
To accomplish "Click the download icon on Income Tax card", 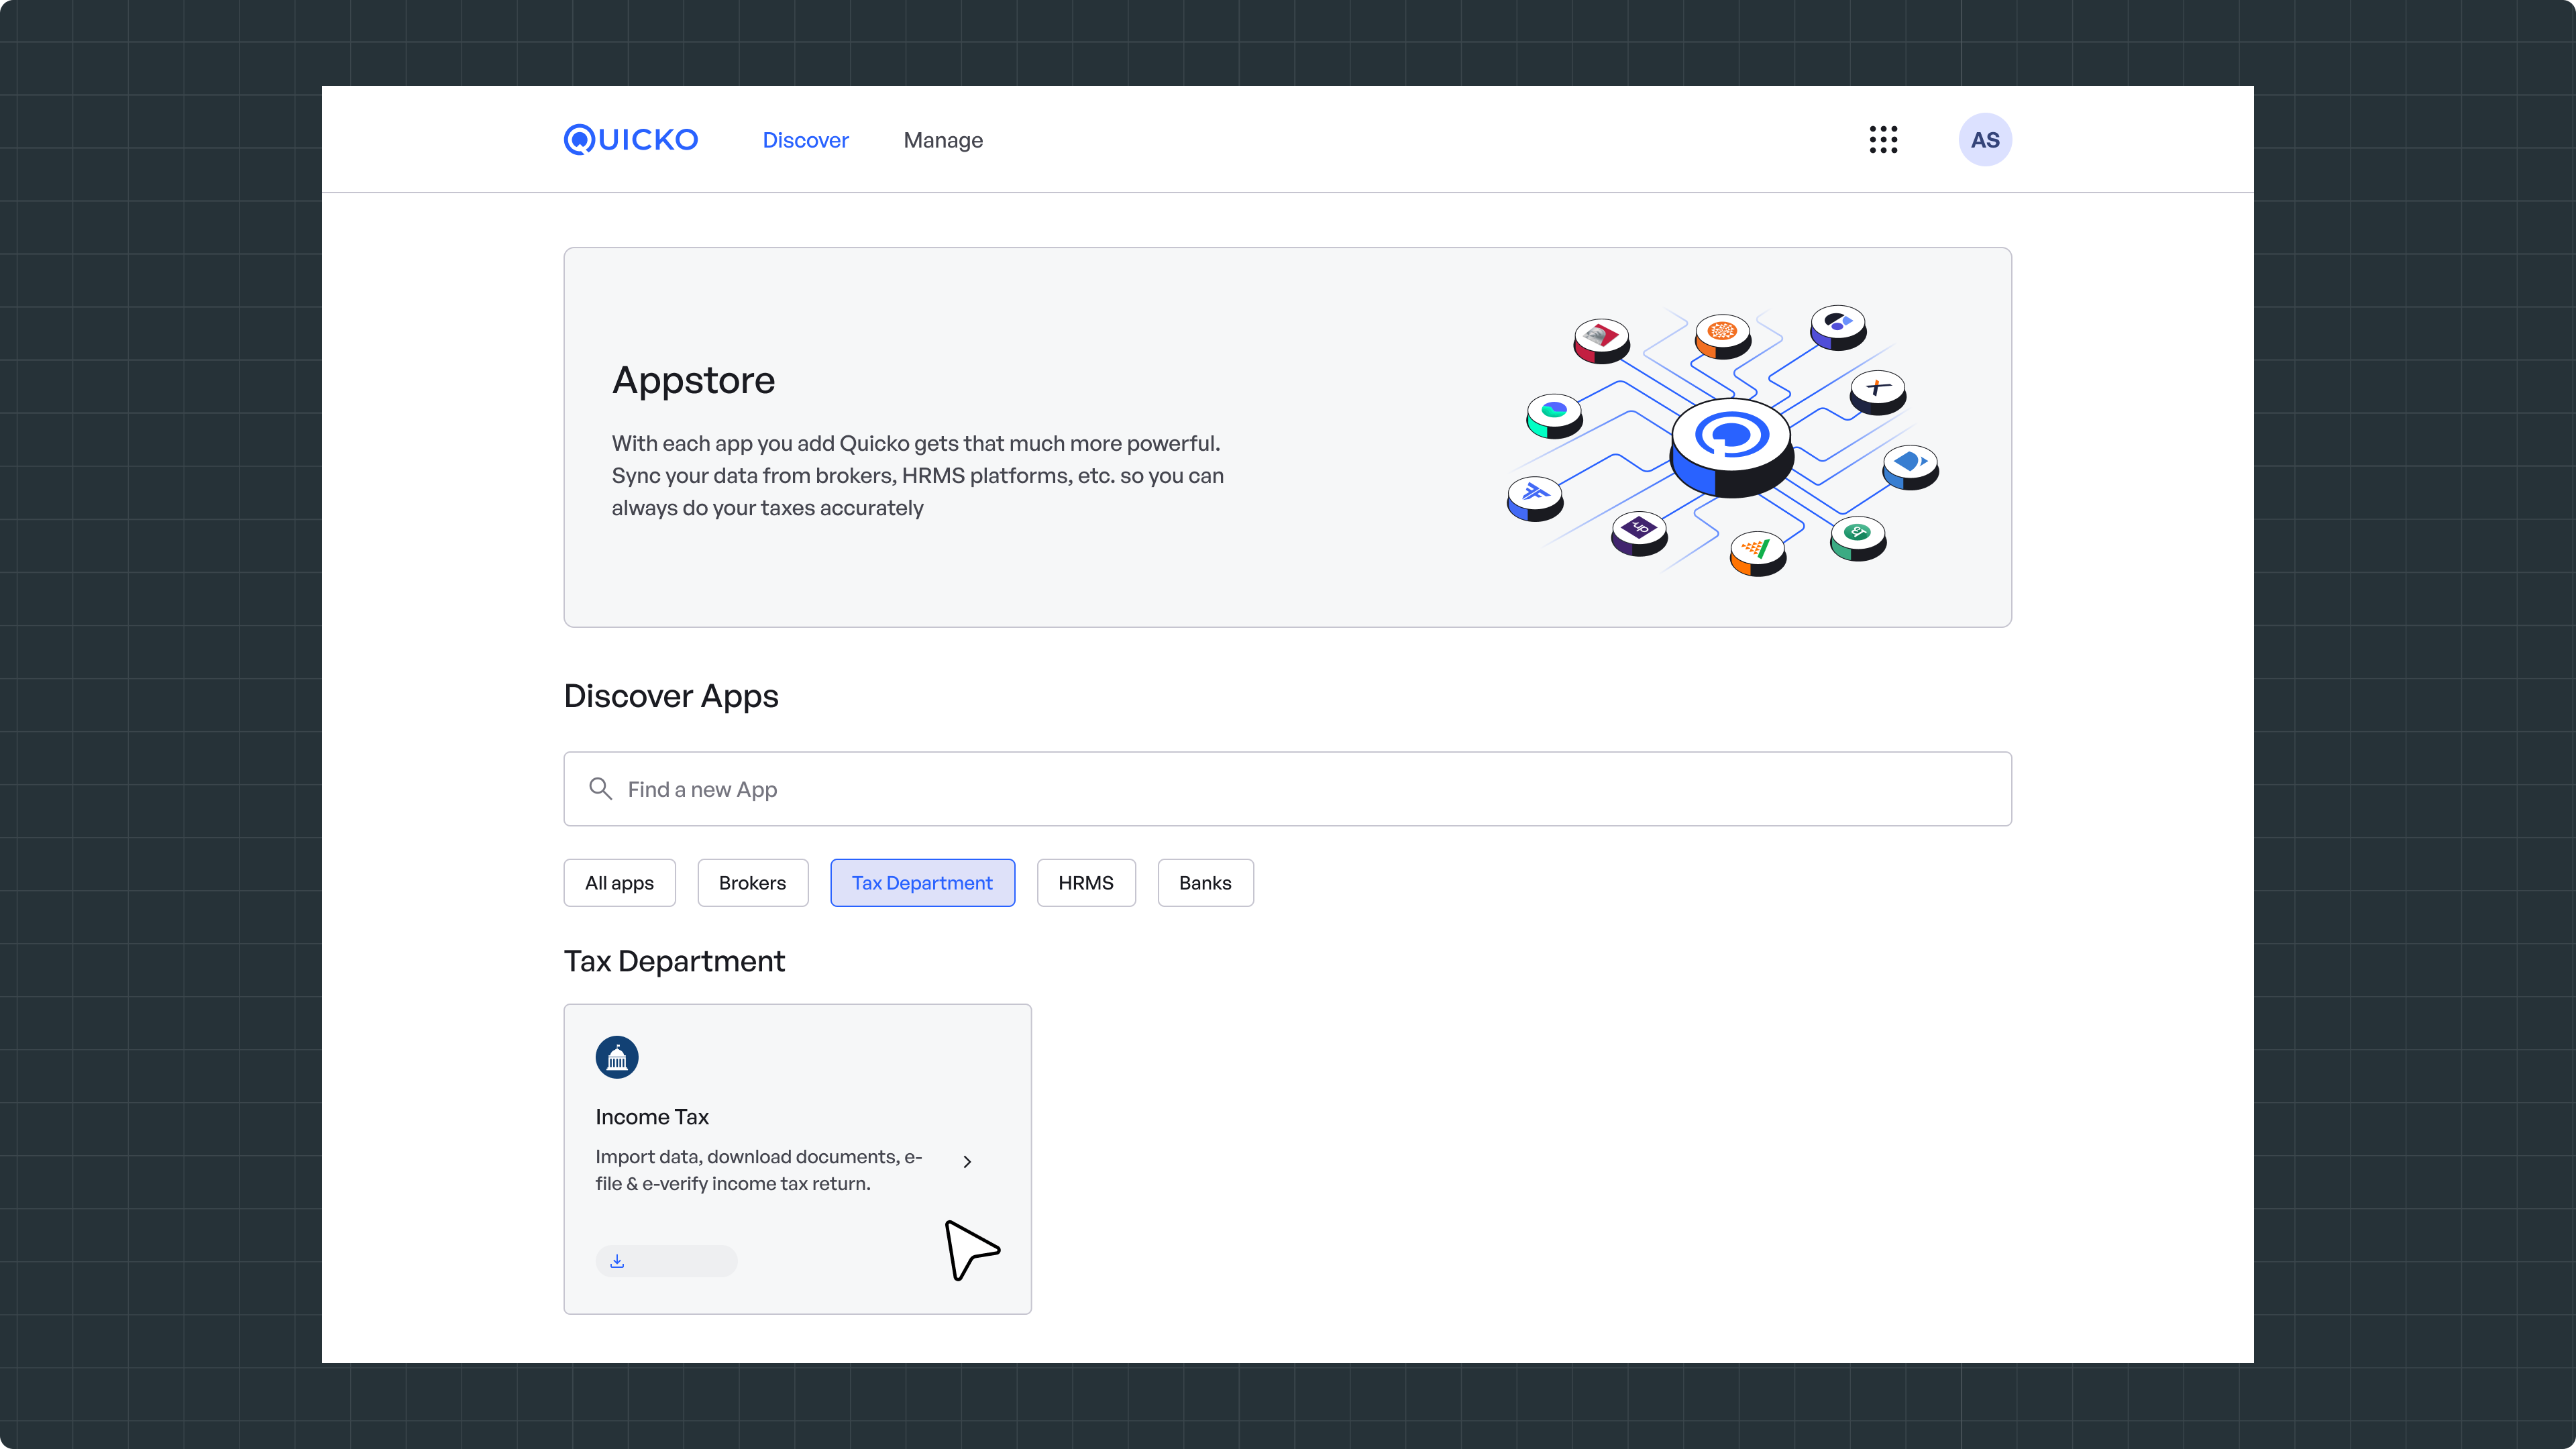I will [x=617, y=1261].
